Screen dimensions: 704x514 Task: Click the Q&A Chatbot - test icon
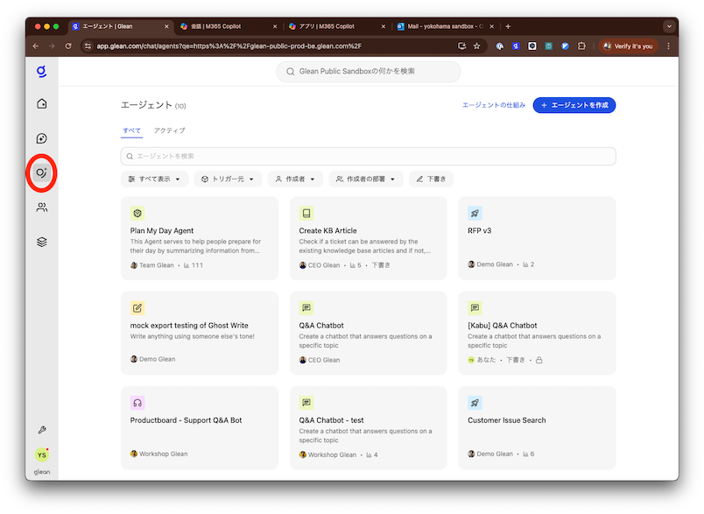coord(306,403)
